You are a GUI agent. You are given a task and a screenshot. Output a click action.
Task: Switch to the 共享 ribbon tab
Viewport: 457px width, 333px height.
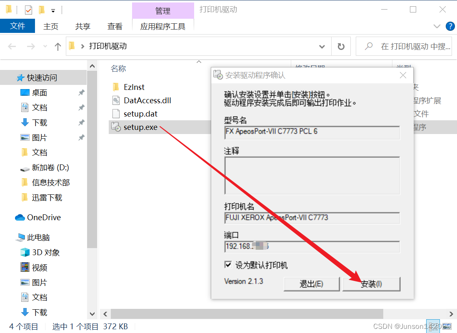(83, 27)
